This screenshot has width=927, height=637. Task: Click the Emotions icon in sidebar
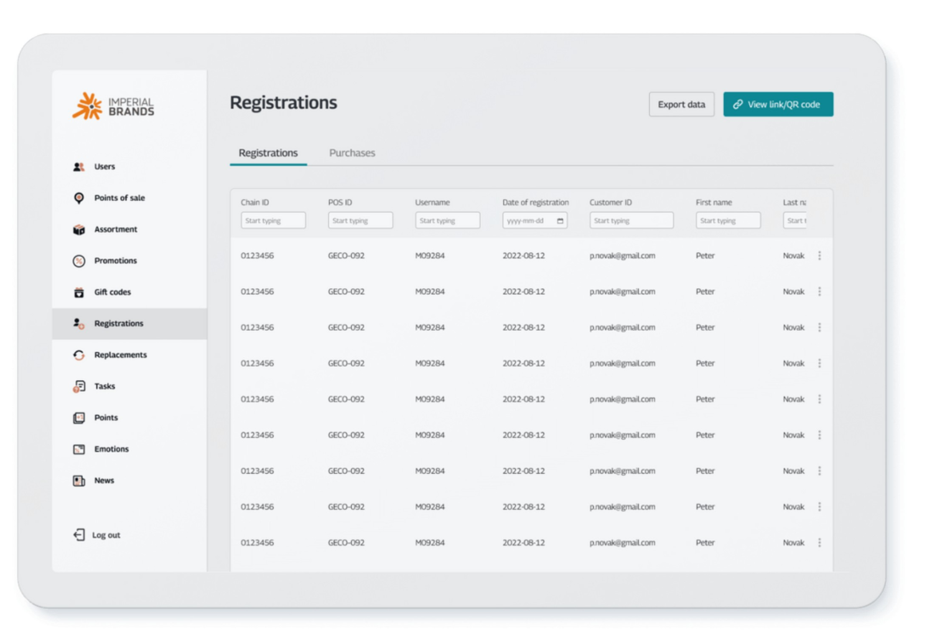[x=78, y=449]
